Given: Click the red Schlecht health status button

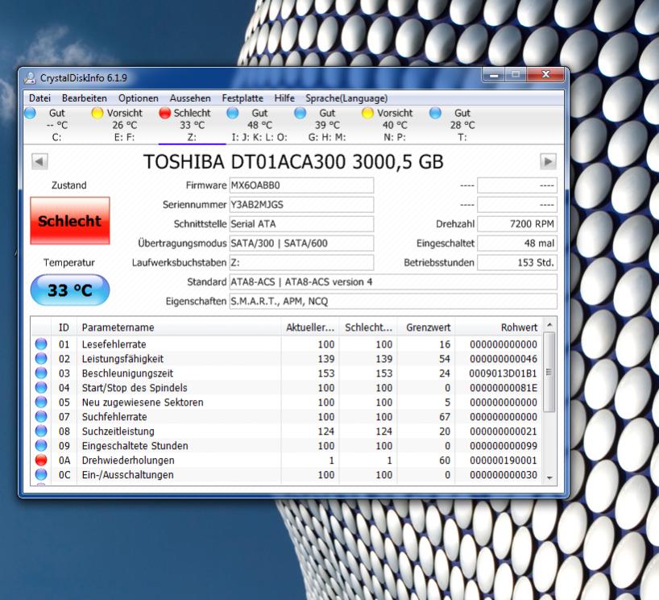Looking at the screenshot, I should (70, 220).
